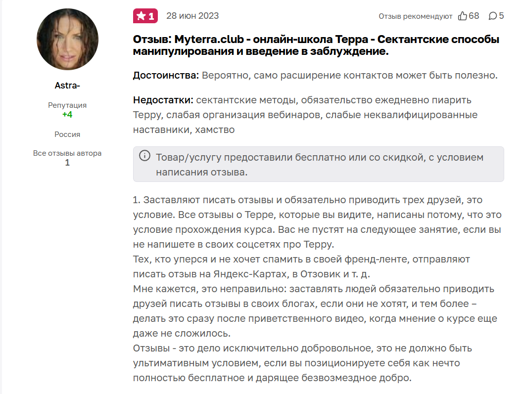523x394 pixels.
Task: Click the info icon in the gray notice
Action: pos(144,156)
